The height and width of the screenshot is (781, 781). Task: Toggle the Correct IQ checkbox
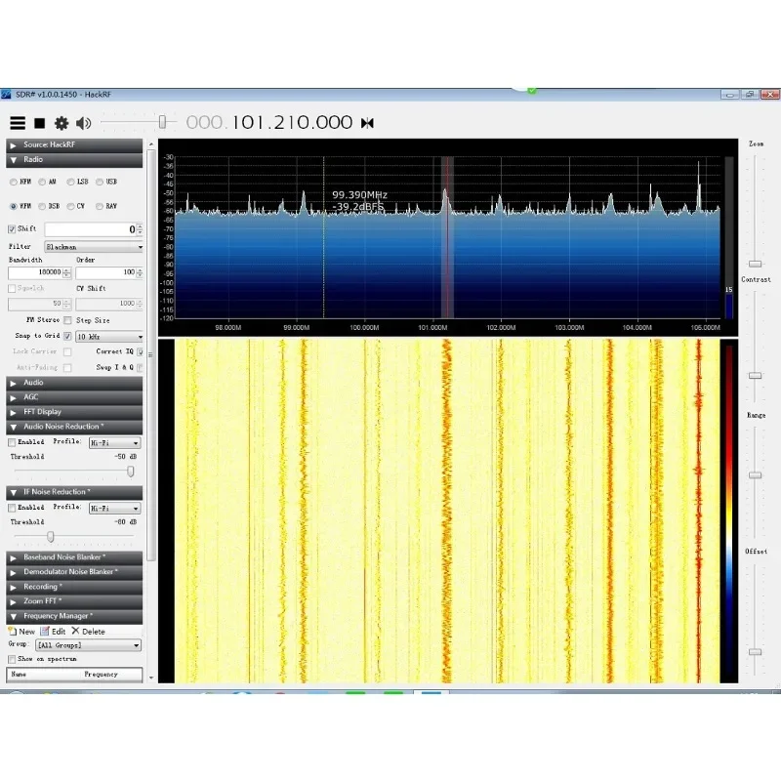click(x=140, y=351)
